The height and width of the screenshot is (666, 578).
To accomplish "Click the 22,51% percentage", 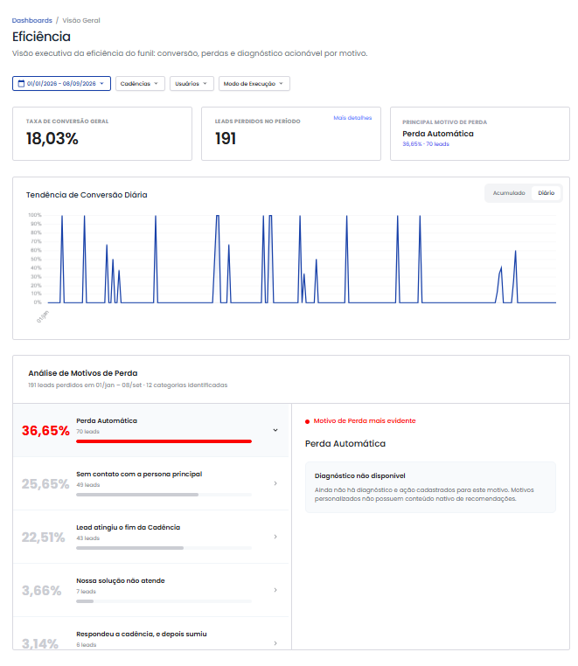I will coord(44,538).
